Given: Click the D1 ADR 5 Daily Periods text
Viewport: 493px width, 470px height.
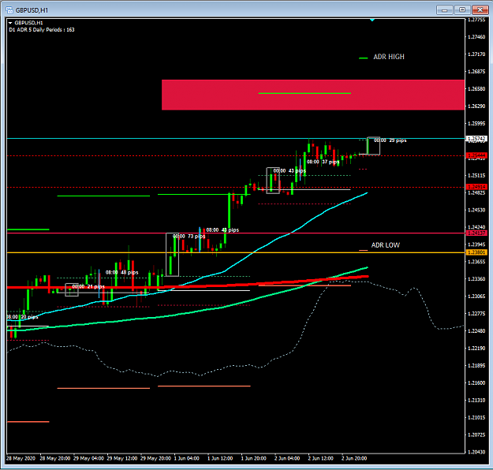Looking at the screenshot, I should (x=42, y=30).
